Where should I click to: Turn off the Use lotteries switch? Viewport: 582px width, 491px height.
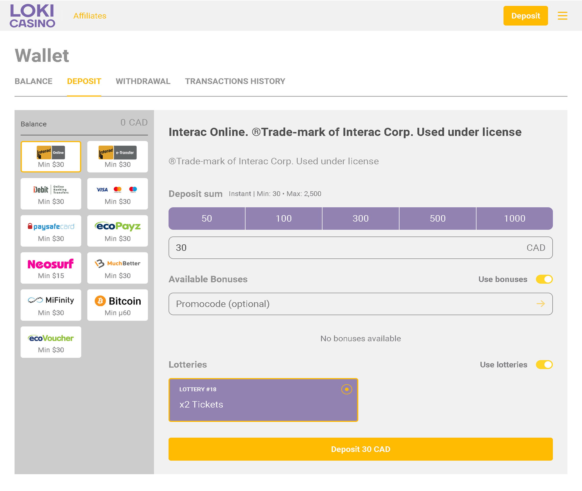(544, 365)
